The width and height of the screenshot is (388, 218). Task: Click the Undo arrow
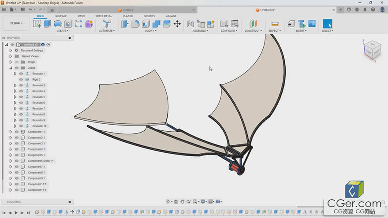(x=31, y=9)
